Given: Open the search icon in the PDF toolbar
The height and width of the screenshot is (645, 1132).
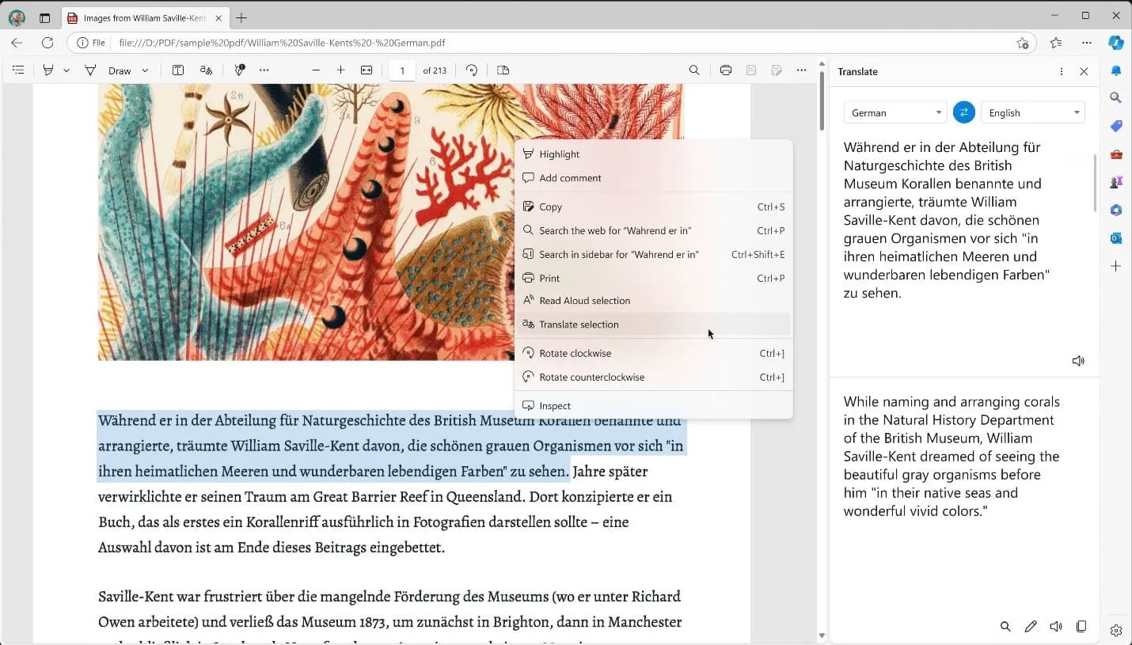Looking at the screenshot, I should click(x=693, y=70).
